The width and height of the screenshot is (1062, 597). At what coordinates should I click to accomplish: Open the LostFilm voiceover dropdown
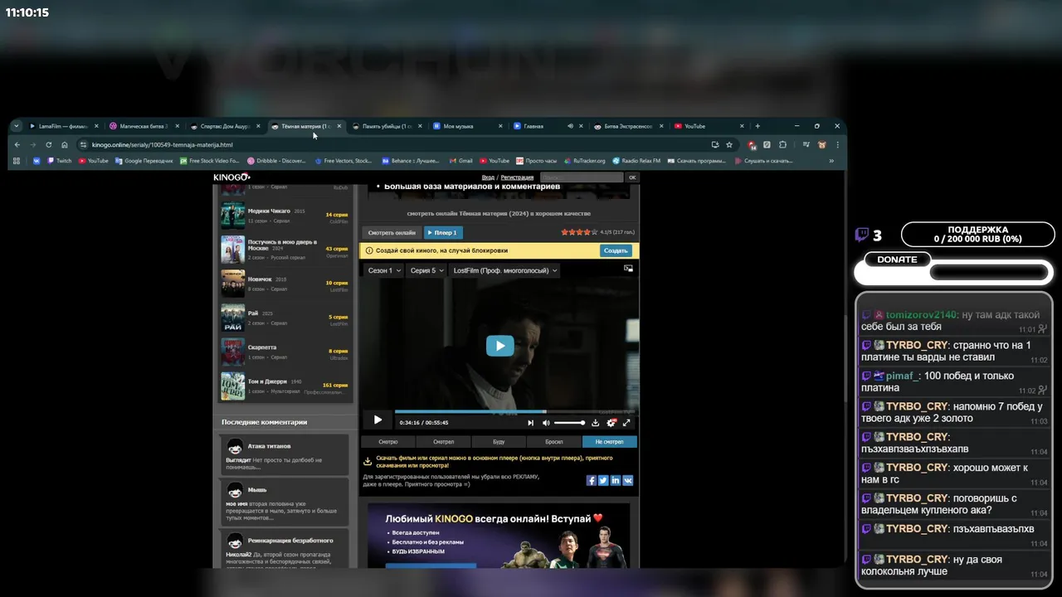tap(504, 270)
